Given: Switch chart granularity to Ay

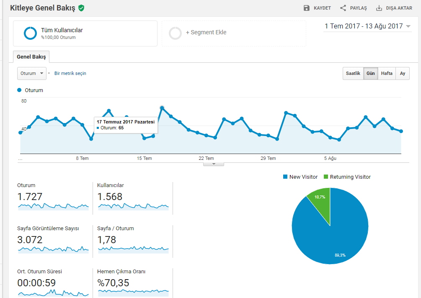Looking at the screenshot, I should (403, 73).
